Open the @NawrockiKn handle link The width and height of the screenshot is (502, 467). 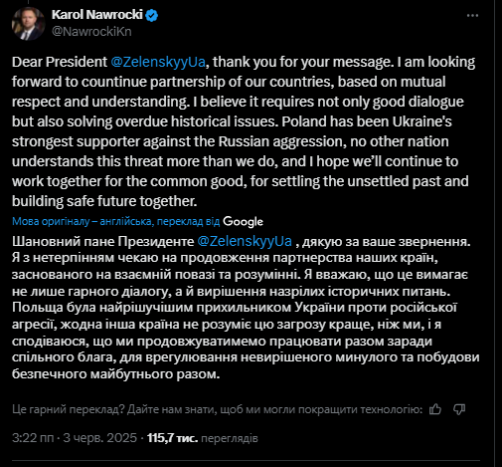point(91,32)
